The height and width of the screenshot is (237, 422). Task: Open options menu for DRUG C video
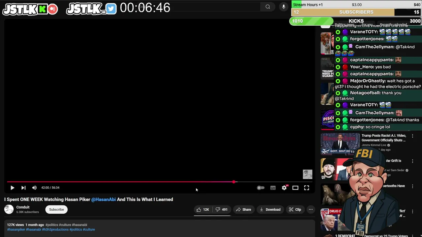click(x=412, y=211)
